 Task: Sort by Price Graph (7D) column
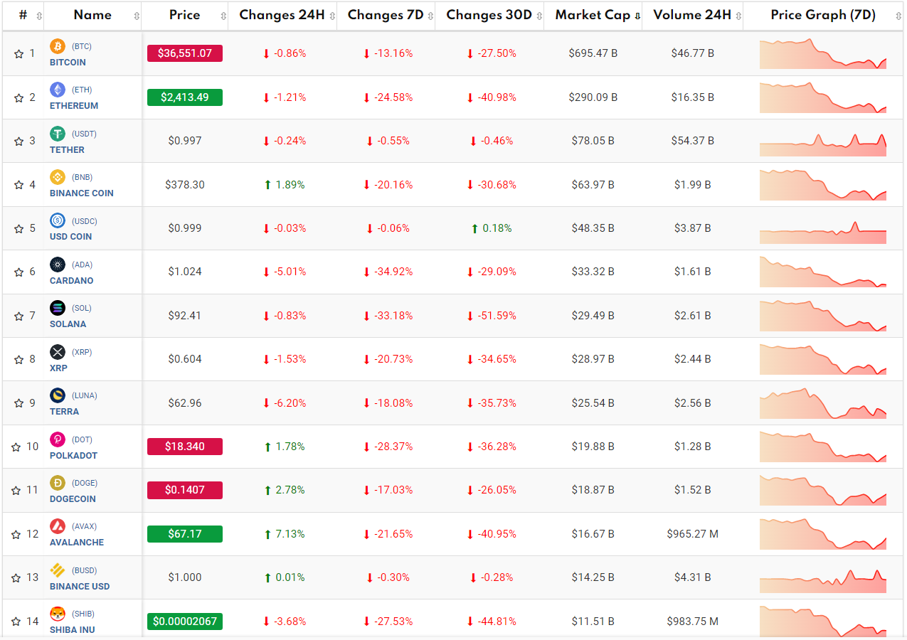tap(823, 15)
